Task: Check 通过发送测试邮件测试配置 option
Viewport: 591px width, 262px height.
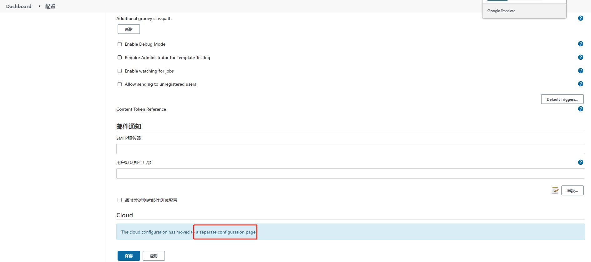Action: click(x=119, y=200)
